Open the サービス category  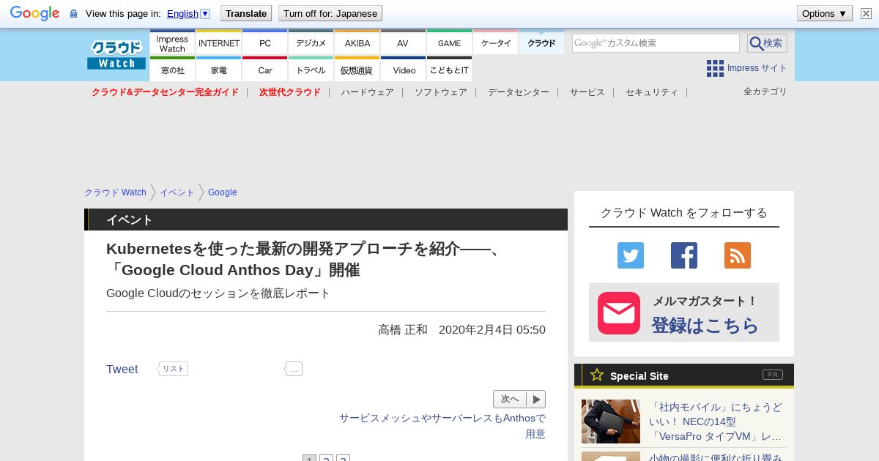pos(587,92)
